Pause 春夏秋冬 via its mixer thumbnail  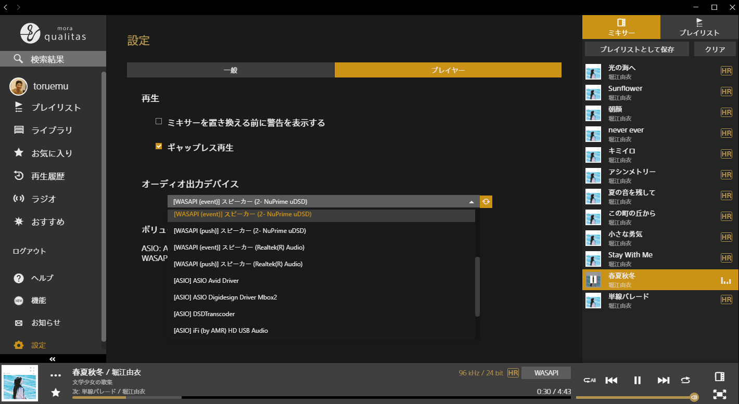coord(593,280)
